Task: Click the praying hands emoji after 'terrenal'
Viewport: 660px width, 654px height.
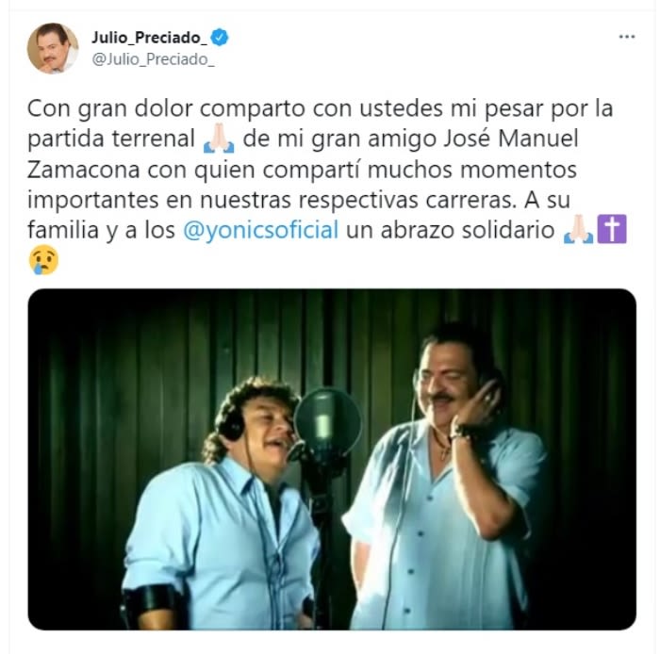Action: pos(219,139)
